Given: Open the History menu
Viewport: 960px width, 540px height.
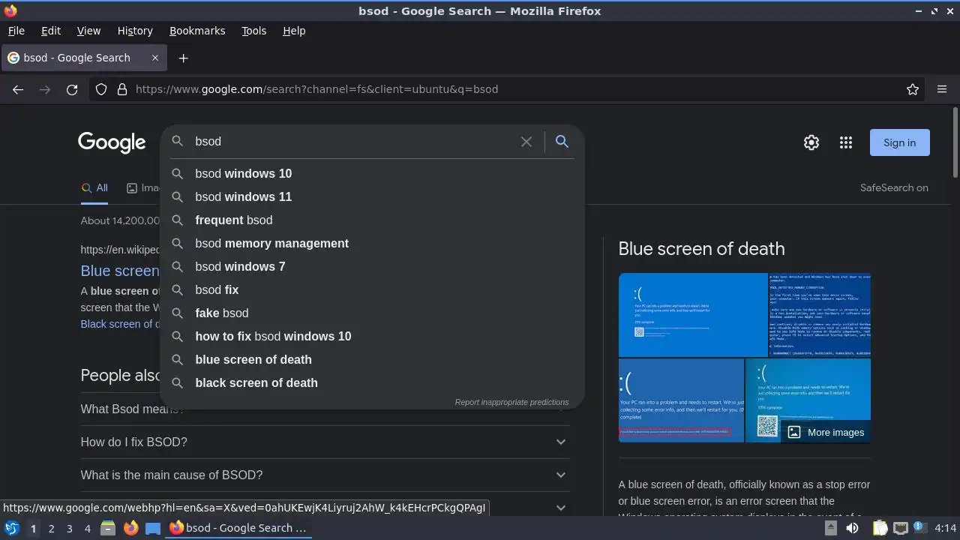Looking at the screenshot, I should [x=135, y=31].
